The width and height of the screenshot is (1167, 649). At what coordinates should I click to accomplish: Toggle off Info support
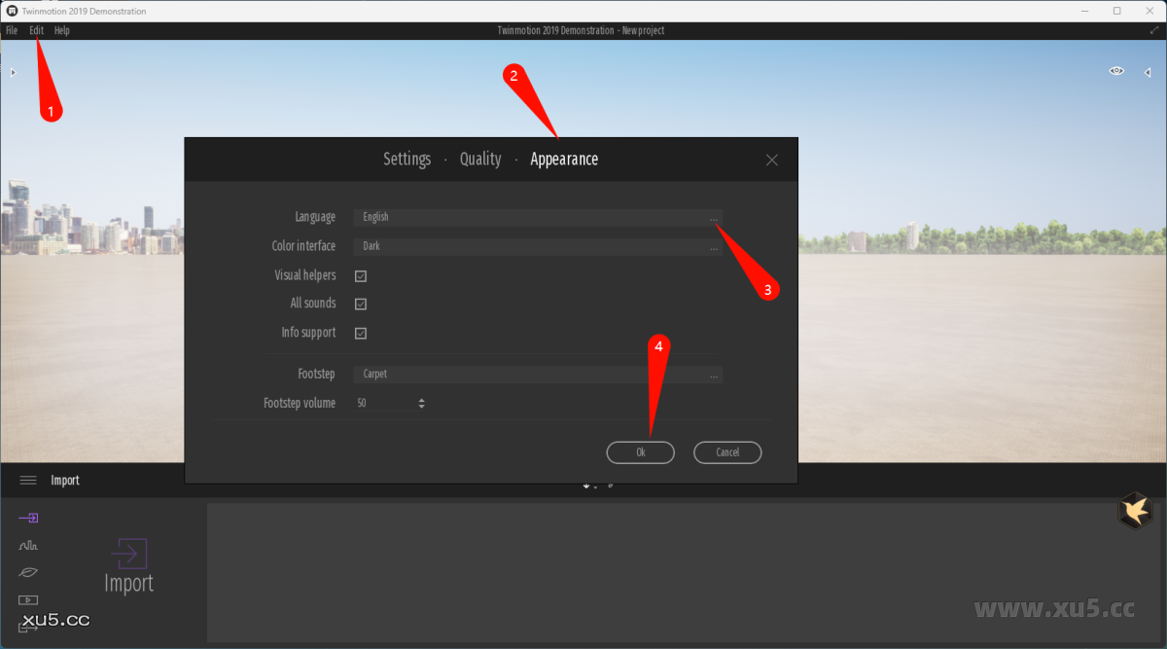[361, 333]
